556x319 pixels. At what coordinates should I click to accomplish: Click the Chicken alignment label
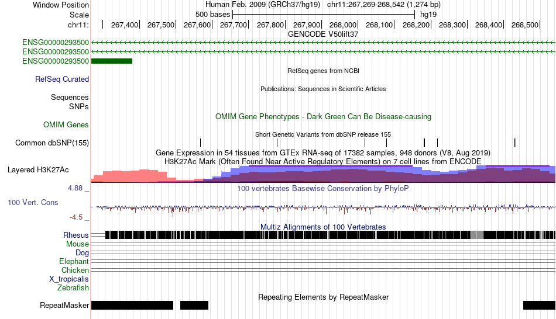tap(75, 270)
